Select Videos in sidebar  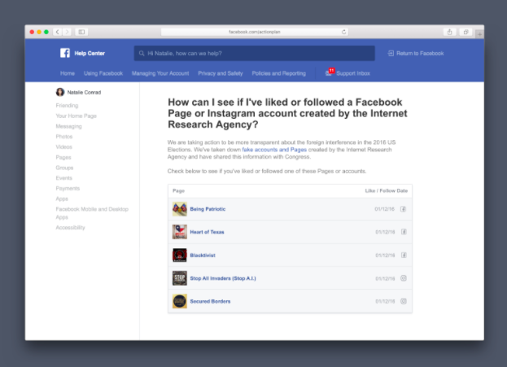(x=64, y=146)
